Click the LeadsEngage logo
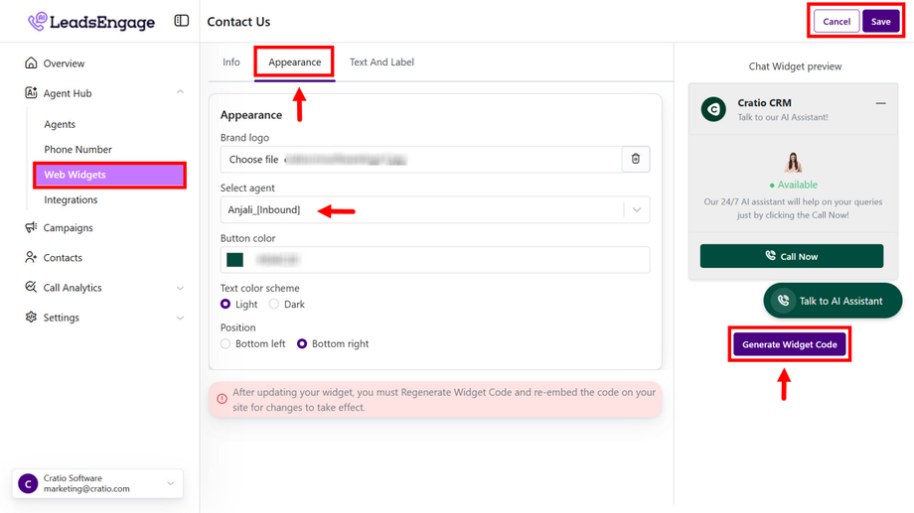 (91, 21)
